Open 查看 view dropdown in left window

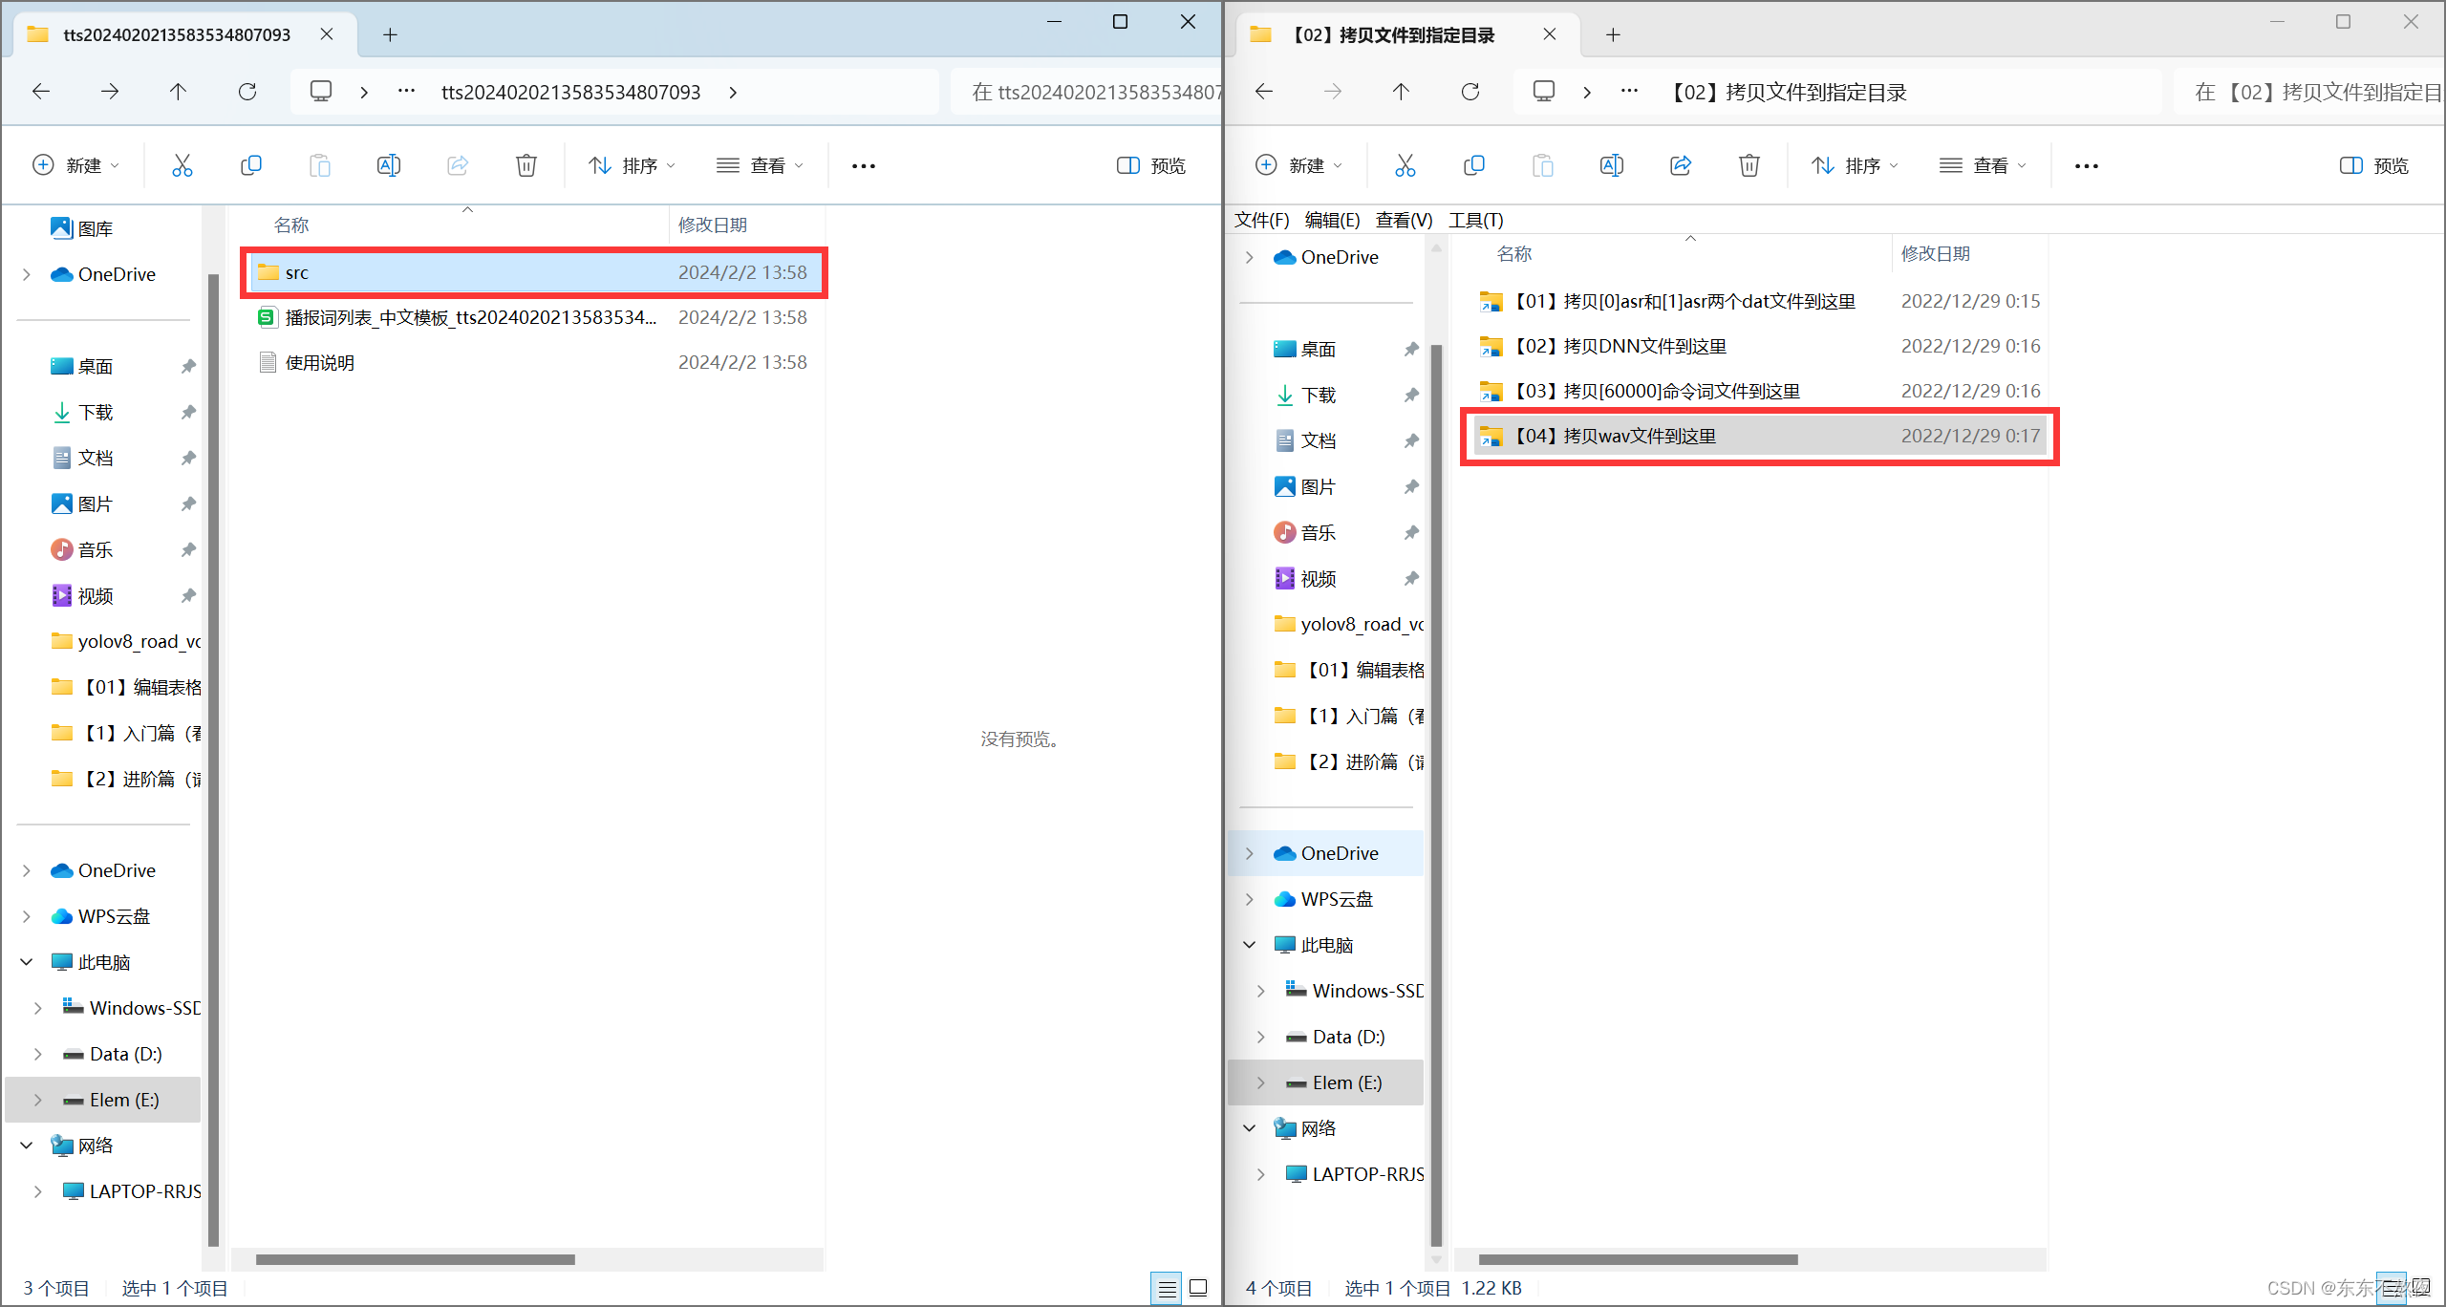point(761,166)
